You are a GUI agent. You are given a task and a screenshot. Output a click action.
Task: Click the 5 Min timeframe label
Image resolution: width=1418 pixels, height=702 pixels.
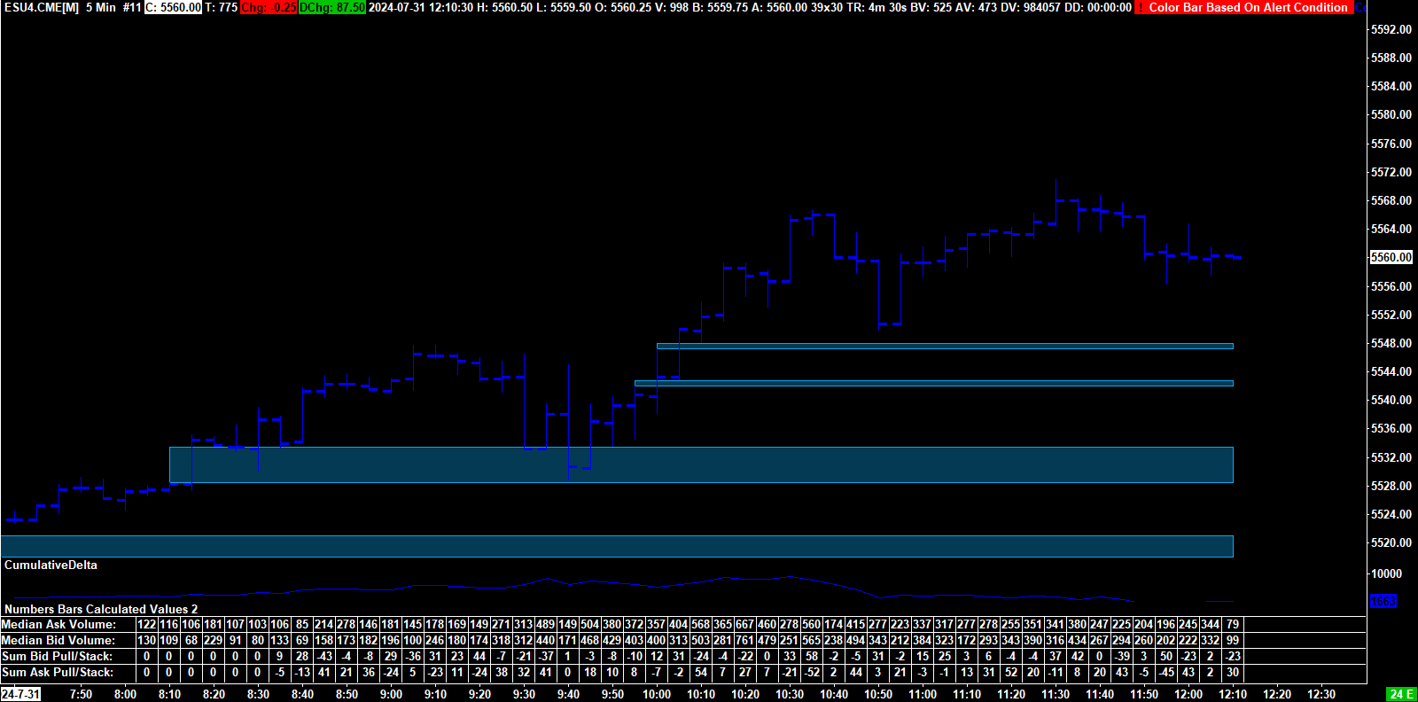click(x=101, y=7)
